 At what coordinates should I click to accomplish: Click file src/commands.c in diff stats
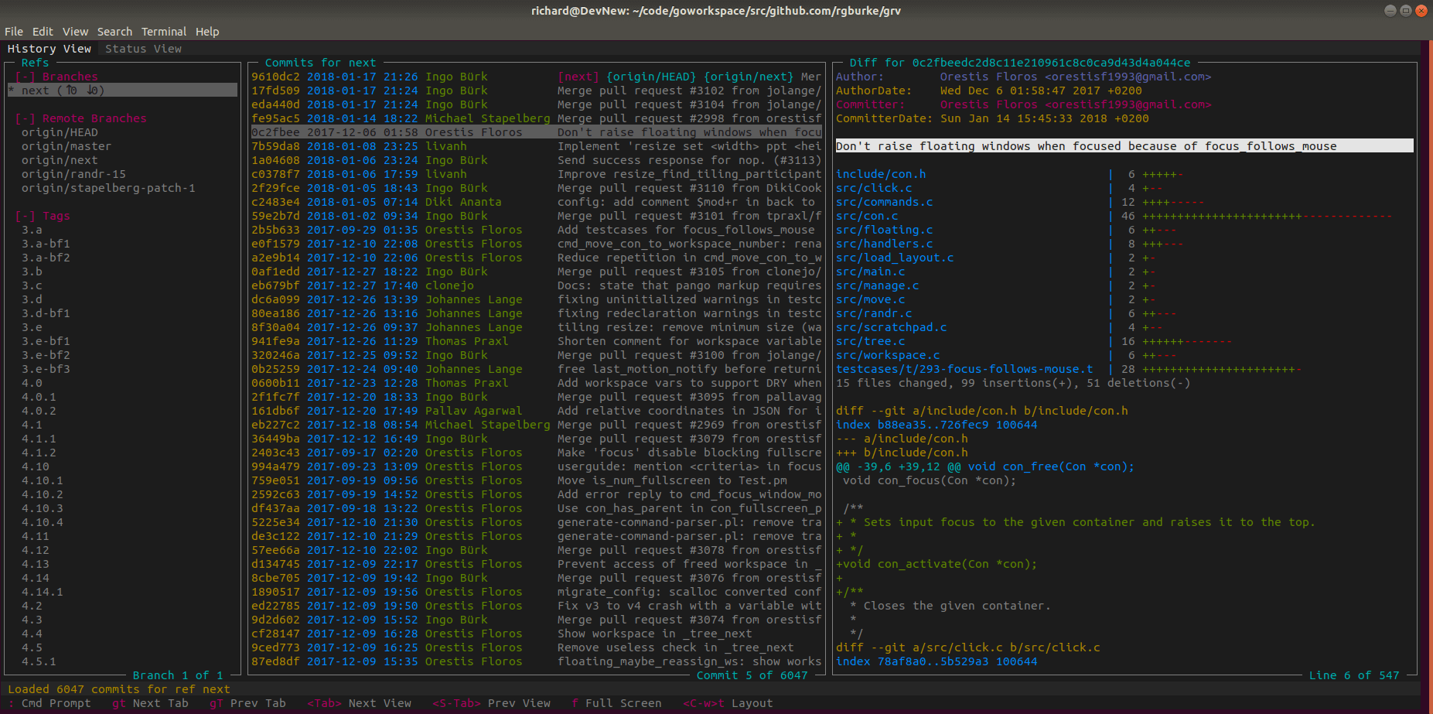tap(885, 202)
